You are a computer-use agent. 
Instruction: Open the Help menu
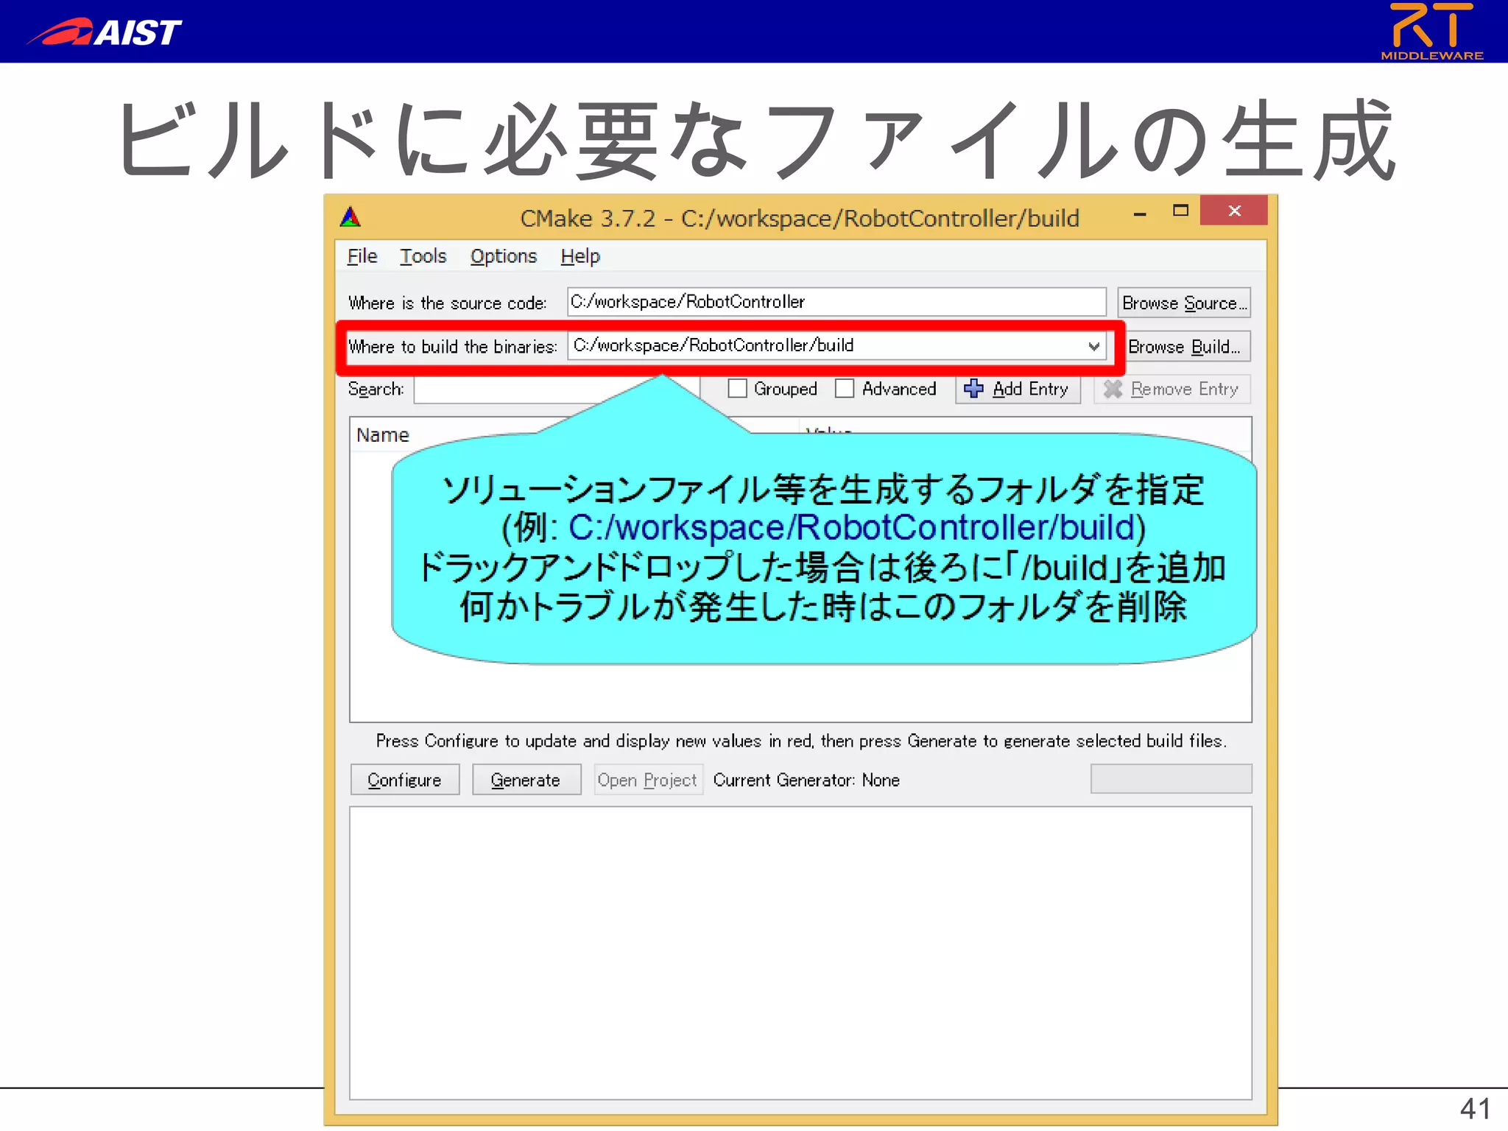coord(580,256)
